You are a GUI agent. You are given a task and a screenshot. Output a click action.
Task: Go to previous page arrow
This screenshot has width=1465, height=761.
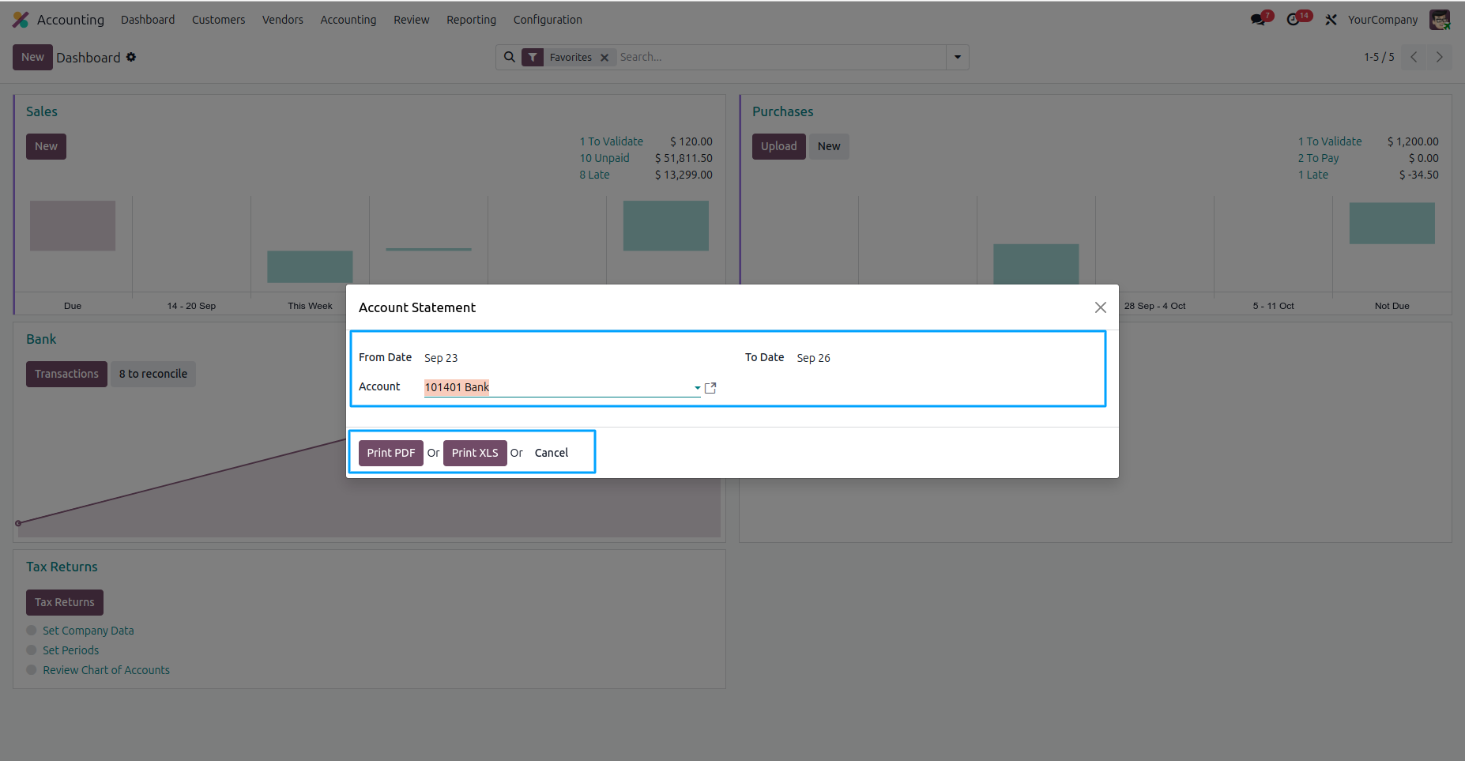click(1414, 57)
